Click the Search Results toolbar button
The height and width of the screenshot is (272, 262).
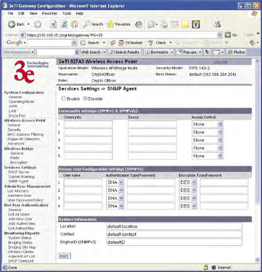[125, 52]
